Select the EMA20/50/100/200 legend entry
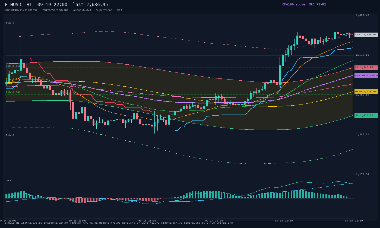The image size is (380, 228). [x=55, y=10]
